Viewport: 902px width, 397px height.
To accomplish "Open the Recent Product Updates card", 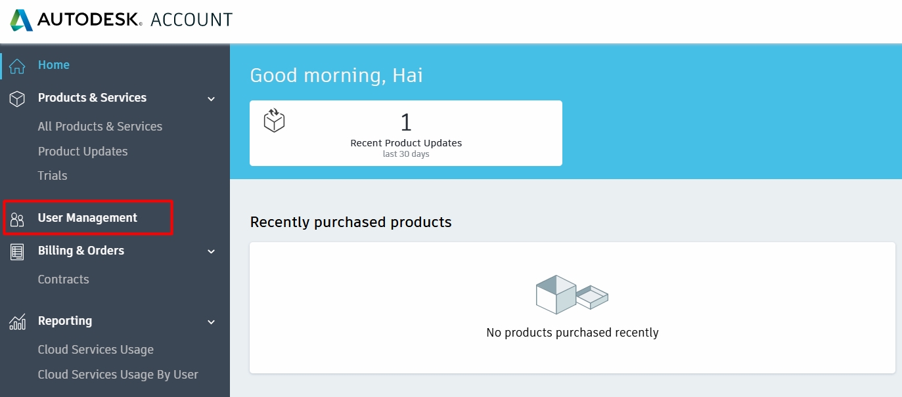I will [406, 133].
